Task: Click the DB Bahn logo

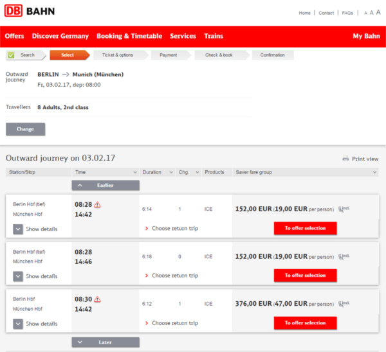Action: coord(30,11)
